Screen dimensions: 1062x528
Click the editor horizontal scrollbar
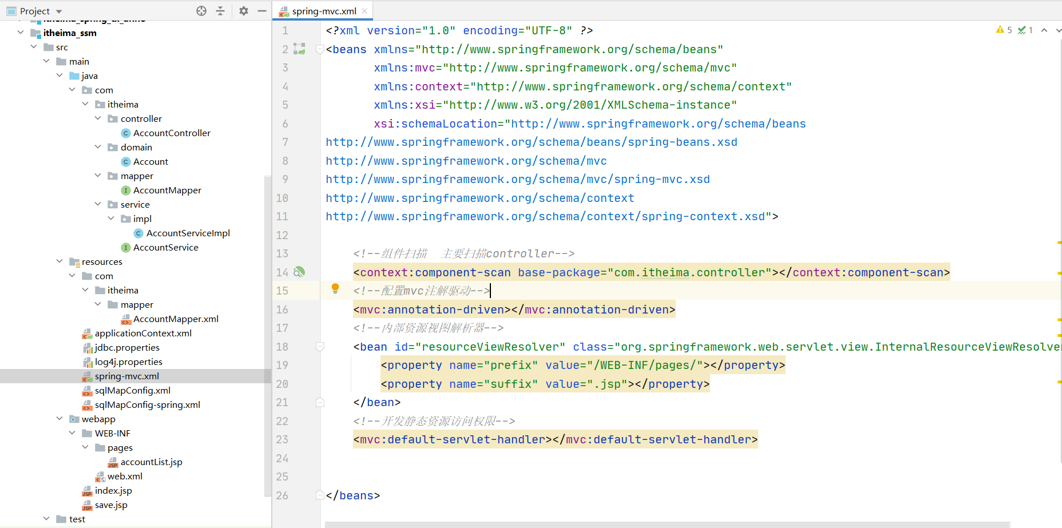tap(667, 525)
